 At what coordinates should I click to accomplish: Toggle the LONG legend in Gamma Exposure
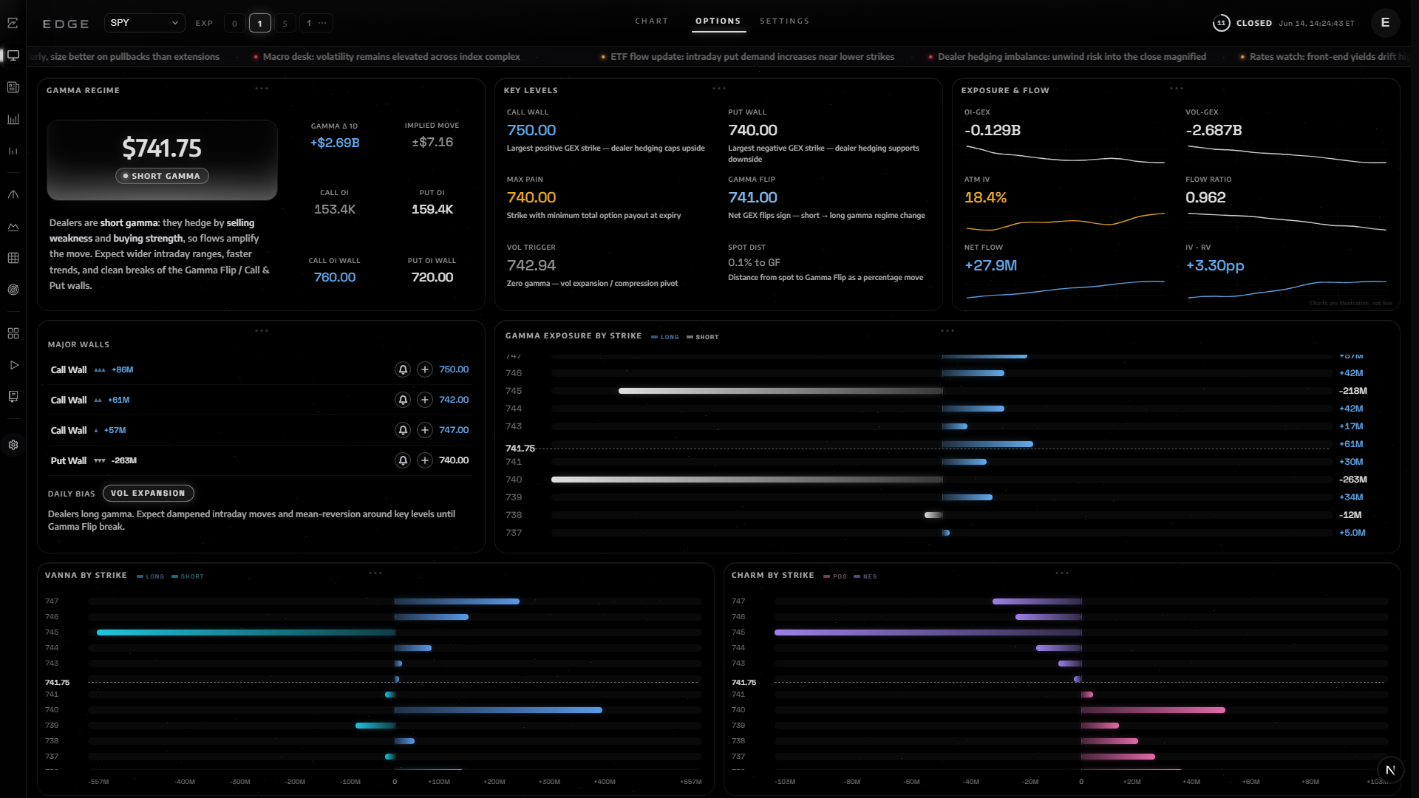coord(665,337)
